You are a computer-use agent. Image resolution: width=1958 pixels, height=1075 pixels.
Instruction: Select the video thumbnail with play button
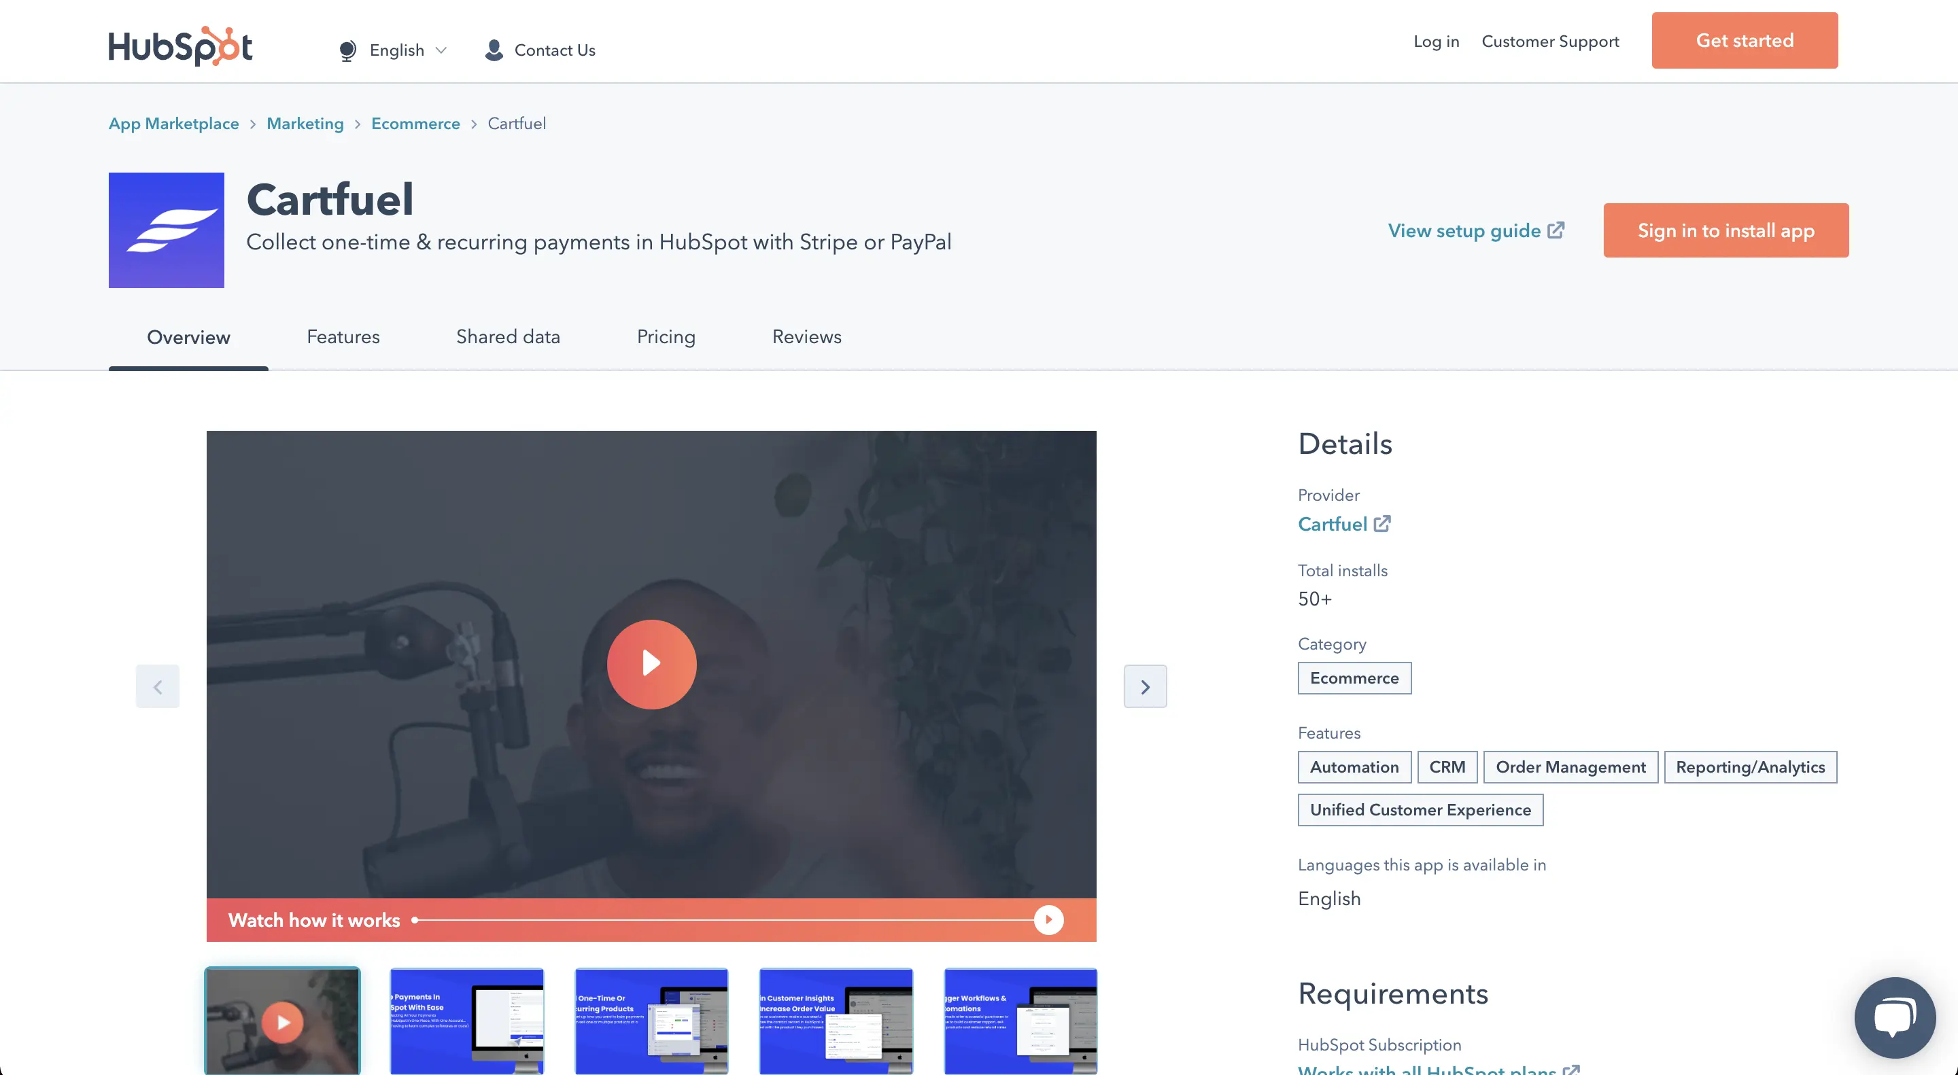tap(283, 1021)
